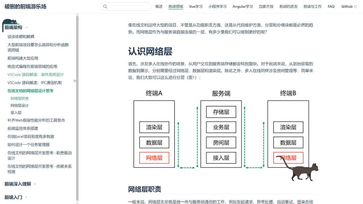Jump to 接入层 subsection
The image size is (363, 204).
click(x=16, y=113)
